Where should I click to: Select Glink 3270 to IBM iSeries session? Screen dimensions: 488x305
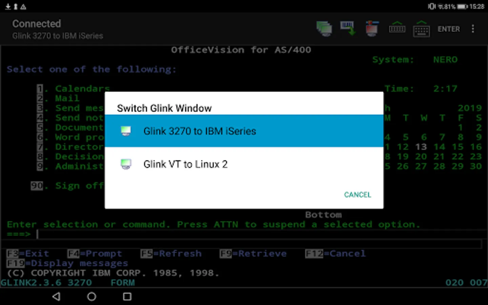(x=244, y=131)
